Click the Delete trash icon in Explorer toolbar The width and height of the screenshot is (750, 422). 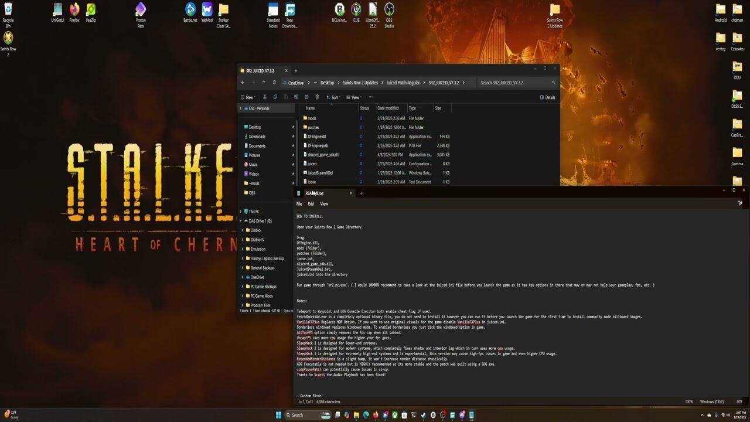tap(317, 97)
